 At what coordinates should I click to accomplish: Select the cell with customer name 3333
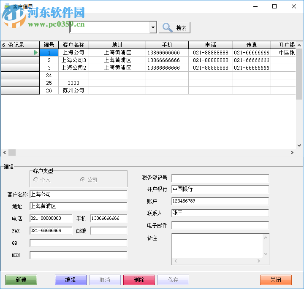pos(73,83)
